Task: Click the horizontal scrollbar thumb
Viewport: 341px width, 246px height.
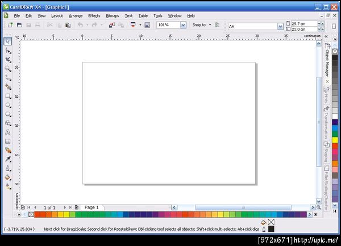Action: [x=243, y=207]
